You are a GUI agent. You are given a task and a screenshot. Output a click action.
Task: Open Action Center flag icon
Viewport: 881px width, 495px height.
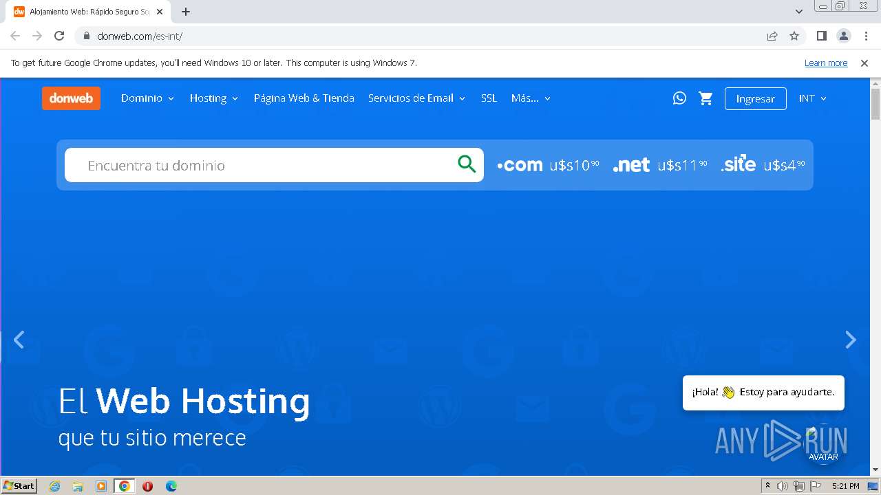coord(816,486)
